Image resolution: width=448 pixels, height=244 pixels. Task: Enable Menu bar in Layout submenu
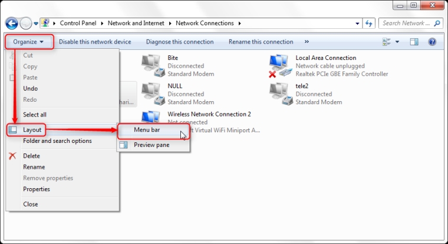click(x=153, y=130)
